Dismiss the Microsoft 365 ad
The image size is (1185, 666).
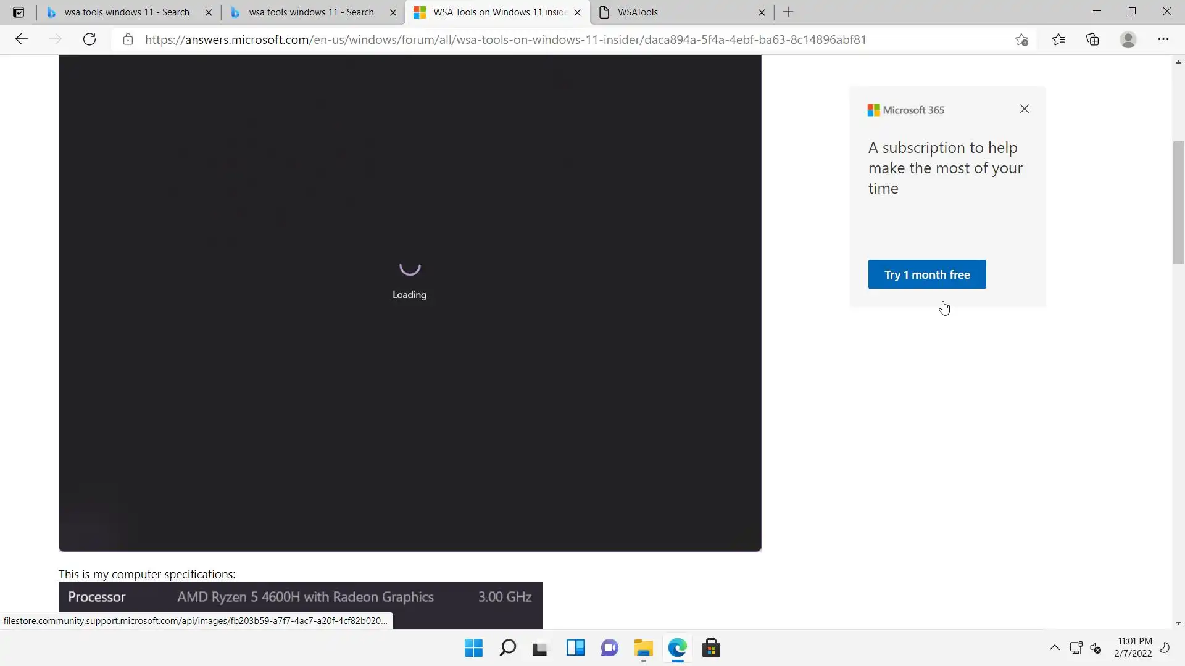click(1024, 109)
